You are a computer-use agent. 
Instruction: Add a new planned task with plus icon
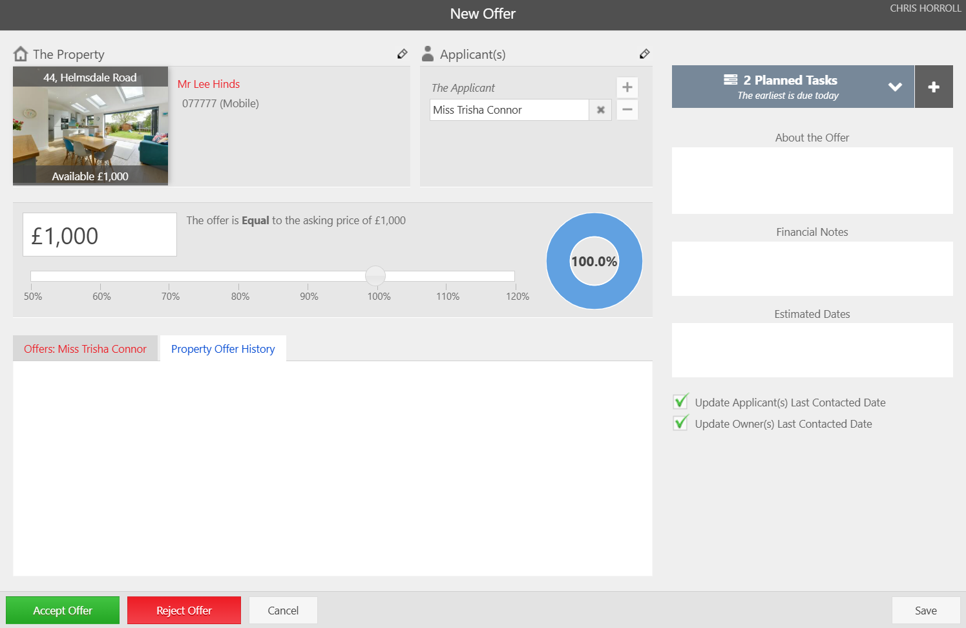934,87
